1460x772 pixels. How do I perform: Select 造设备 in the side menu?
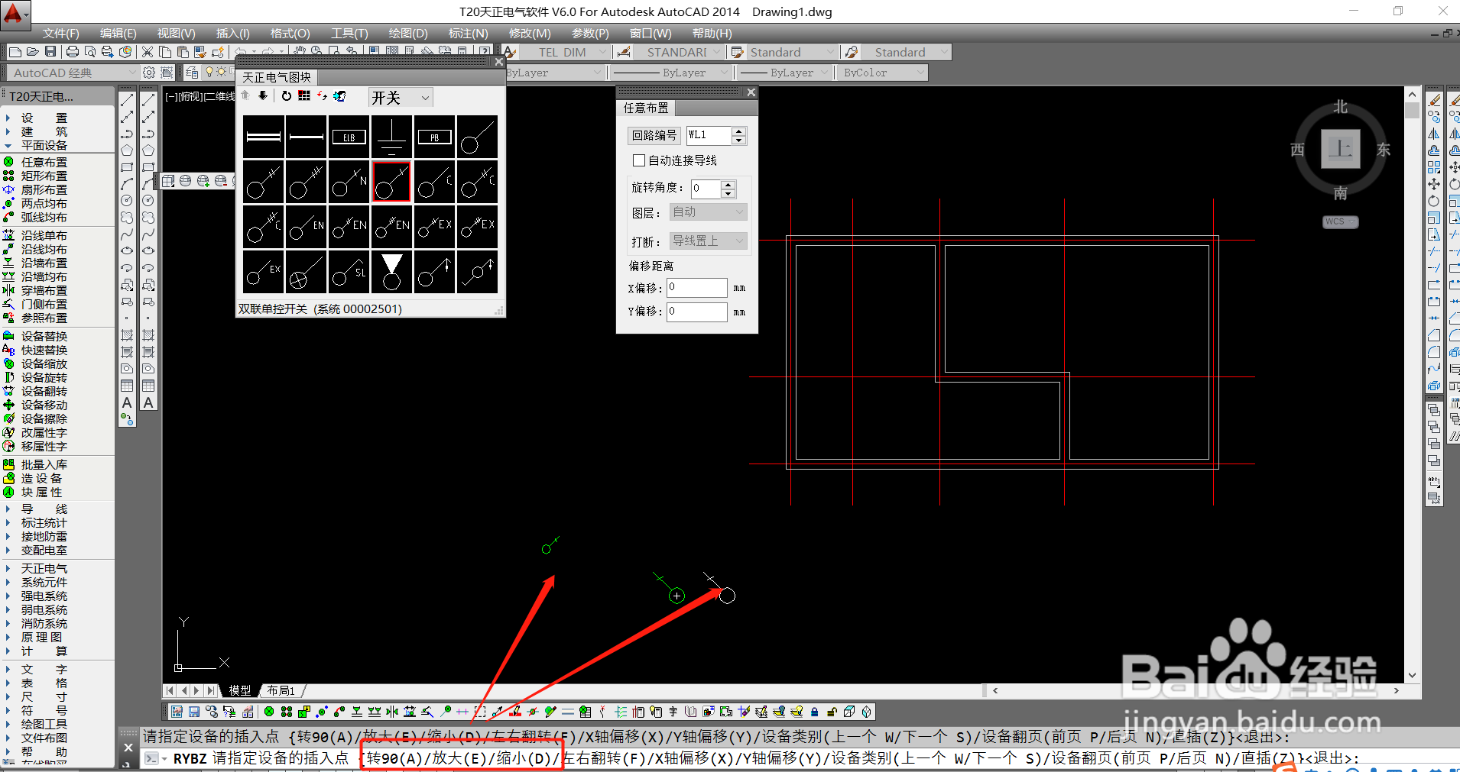click(41, 478)
